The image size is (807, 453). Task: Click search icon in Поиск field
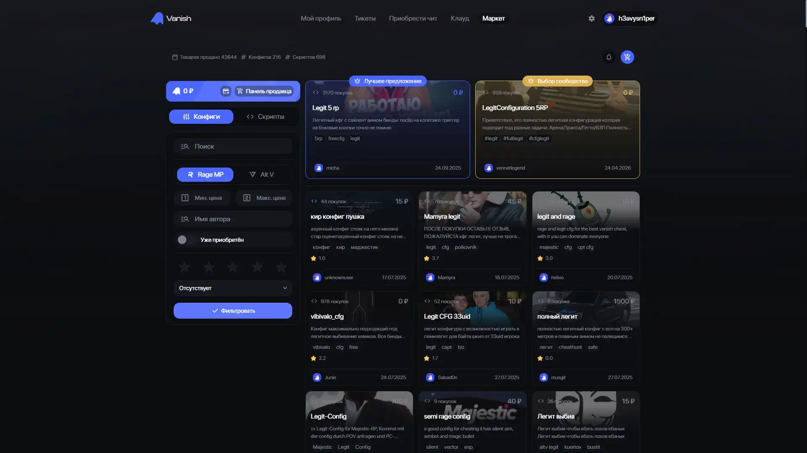pos(185,147)
